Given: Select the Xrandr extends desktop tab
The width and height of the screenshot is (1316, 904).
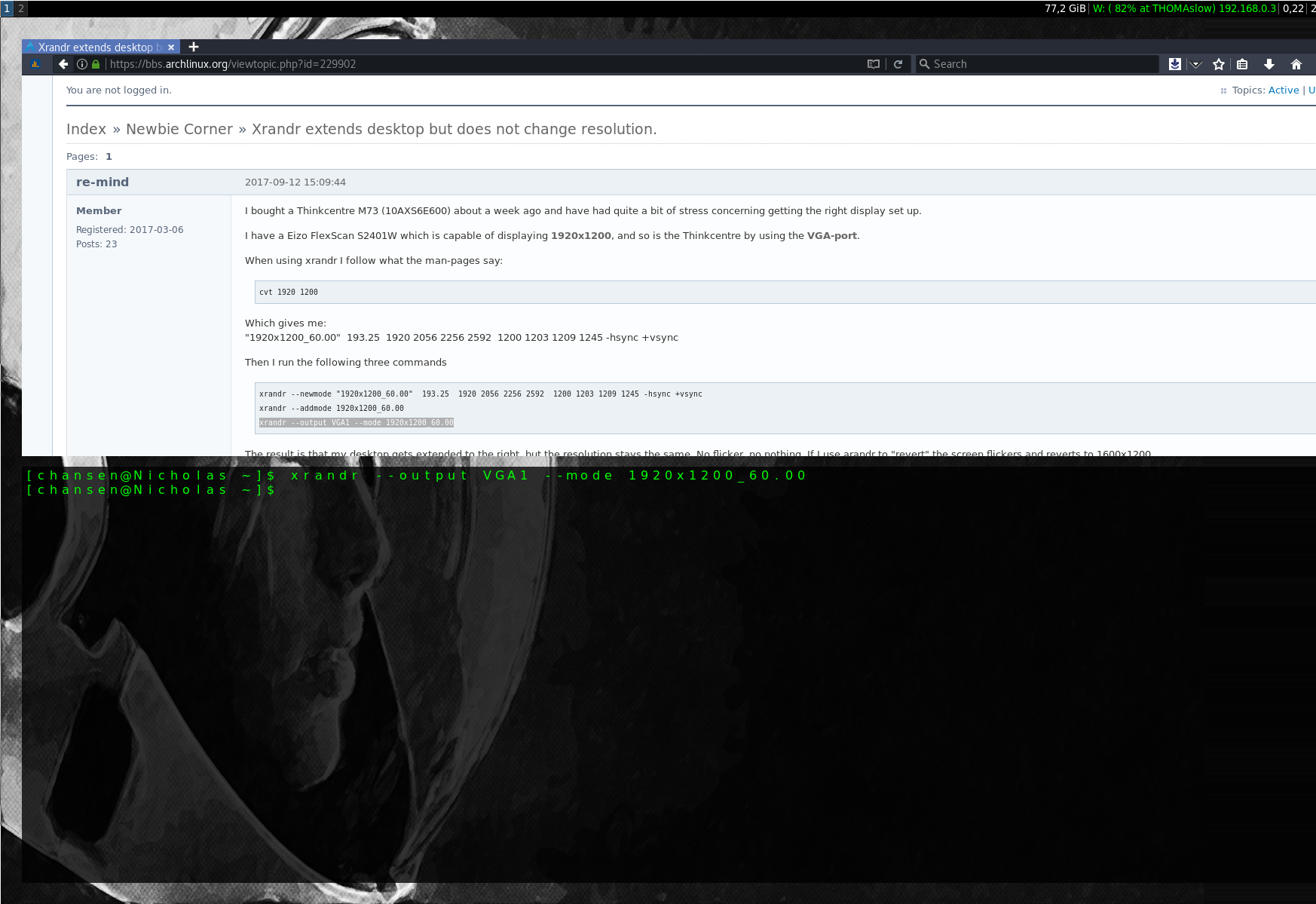Looking at the screenshot, I should [101, 47].
